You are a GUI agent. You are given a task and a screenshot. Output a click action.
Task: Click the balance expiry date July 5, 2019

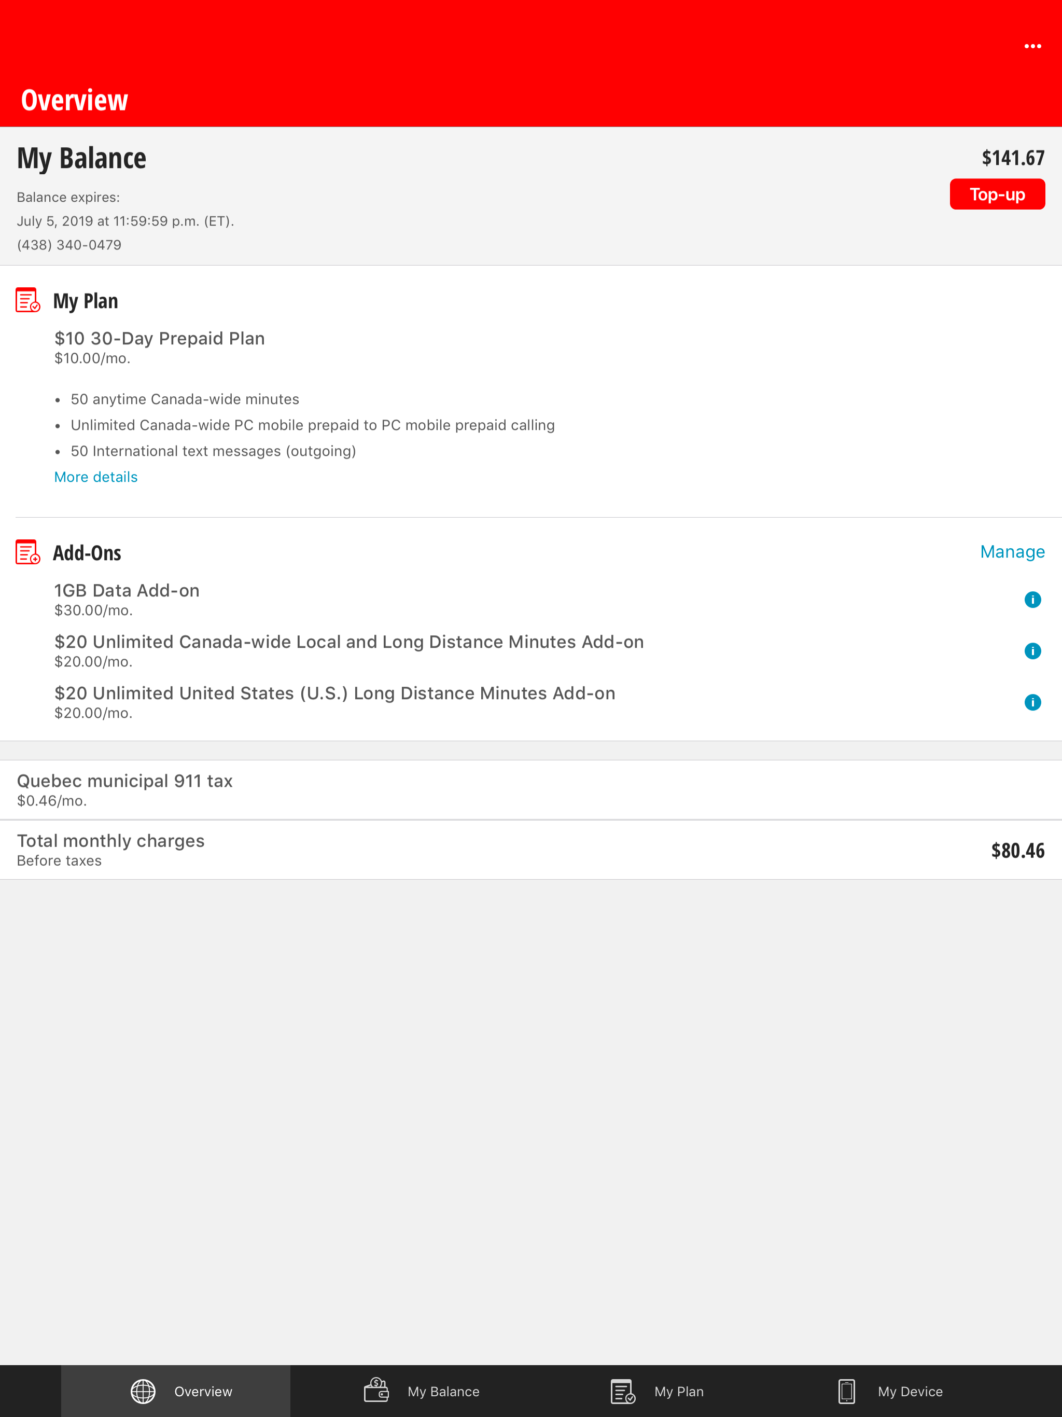coord(125,221)
